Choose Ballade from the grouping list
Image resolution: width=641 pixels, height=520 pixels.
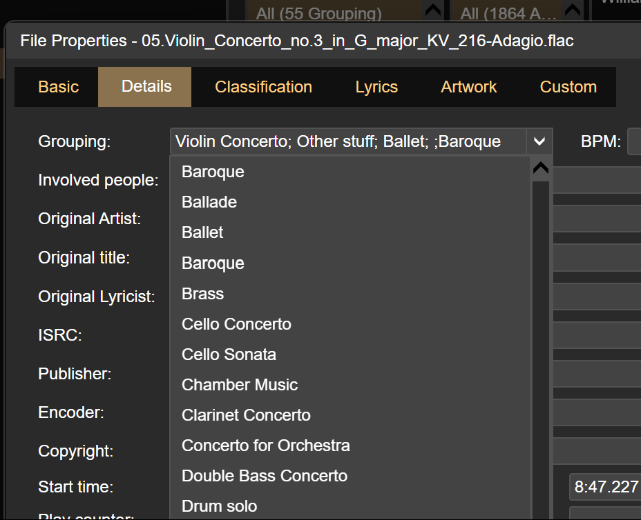[209, 202]
